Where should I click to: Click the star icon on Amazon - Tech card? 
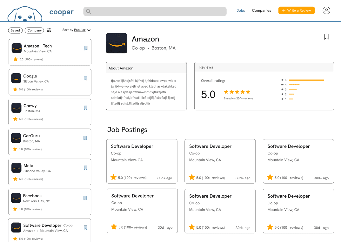coord(16,59)
